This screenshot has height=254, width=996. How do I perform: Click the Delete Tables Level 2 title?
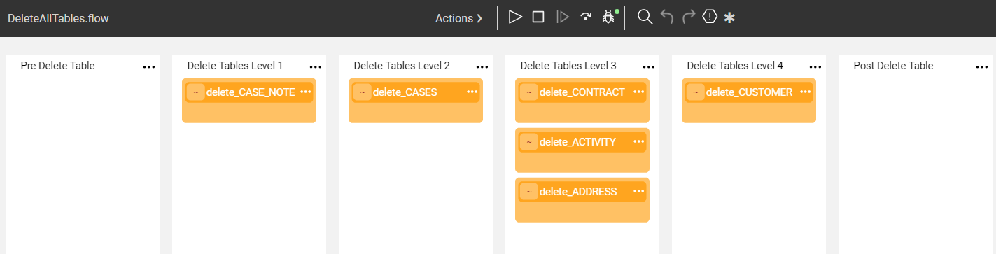[402, 66]
